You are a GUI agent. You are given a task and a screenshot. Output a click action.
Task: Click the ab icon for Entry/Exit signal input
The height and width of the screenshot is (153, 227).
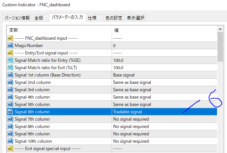click(10, 53)
